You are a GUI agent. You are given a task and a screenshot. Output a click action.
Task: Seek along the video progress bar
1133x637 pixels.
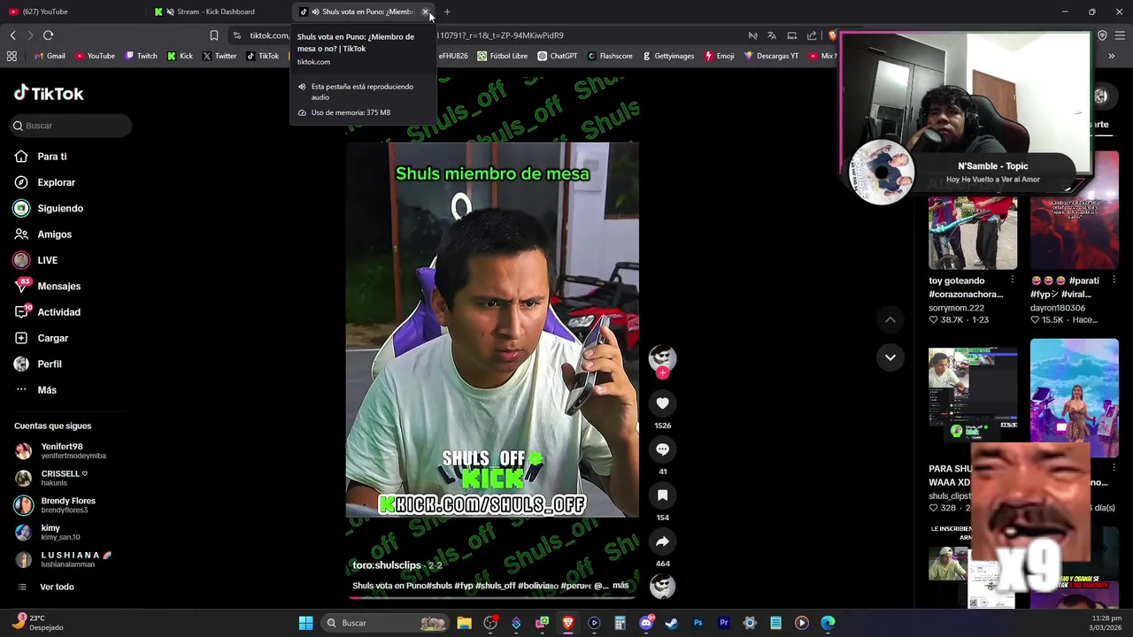491,597
